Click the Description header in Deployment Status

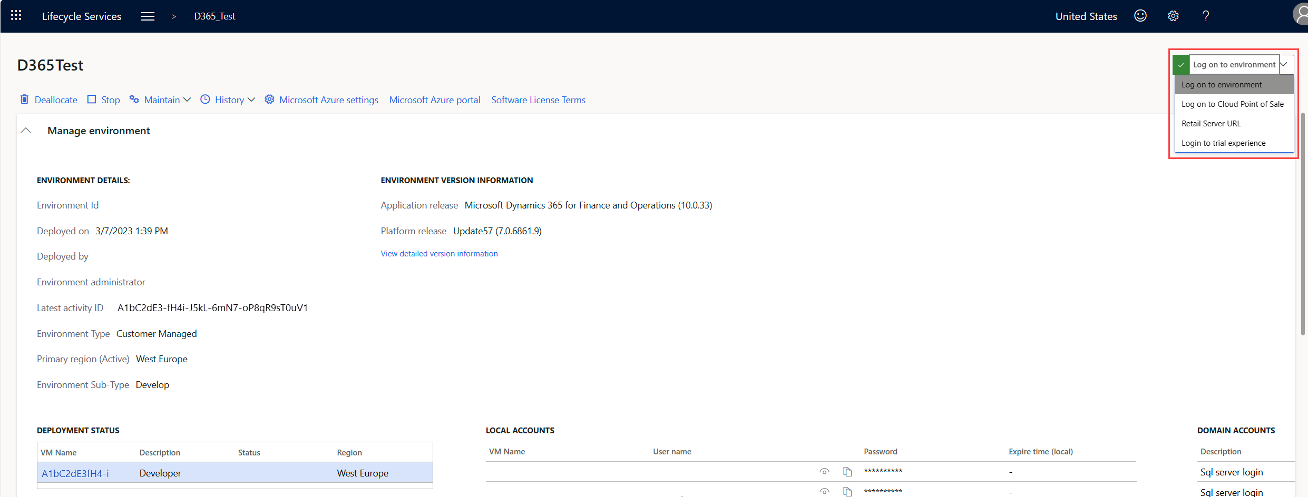[x=160, y=453]
